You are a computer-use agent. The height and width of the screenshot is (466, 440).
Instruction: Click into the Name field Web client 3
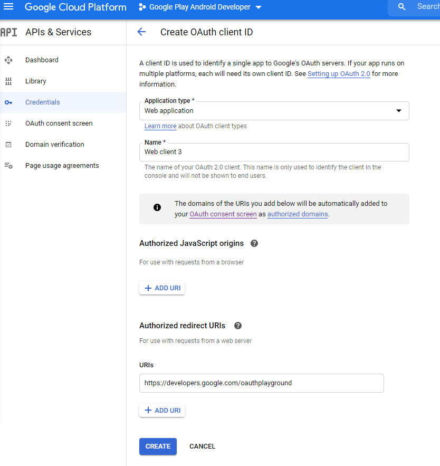[x=274, y=152]
